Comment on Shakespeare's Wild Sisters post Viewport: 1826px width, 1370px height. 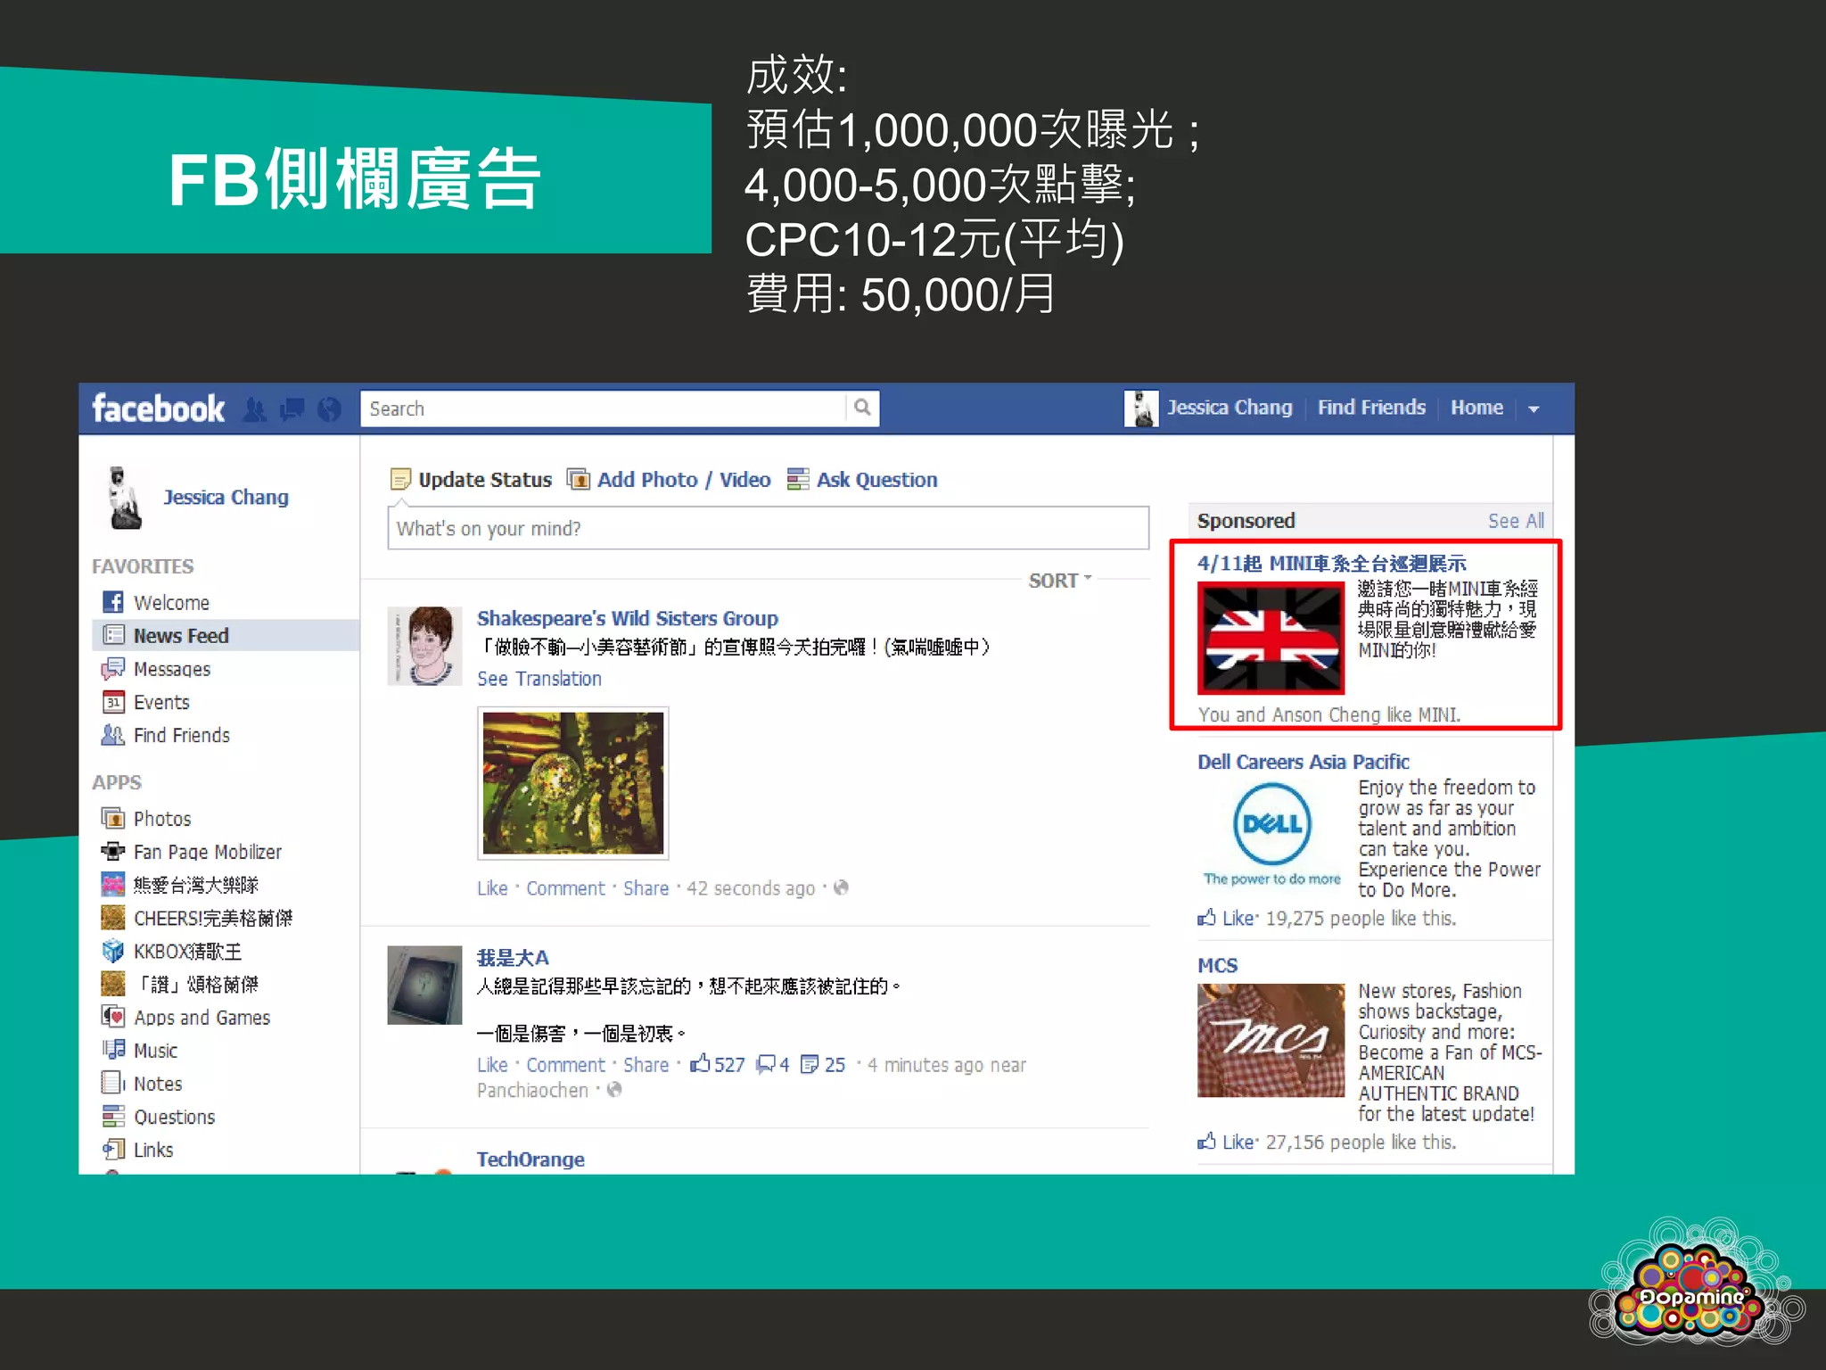coord(565,888)
